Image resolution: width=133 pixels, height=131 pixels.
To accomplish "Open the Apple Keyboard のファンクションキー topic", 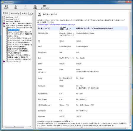I will [20, 32].
